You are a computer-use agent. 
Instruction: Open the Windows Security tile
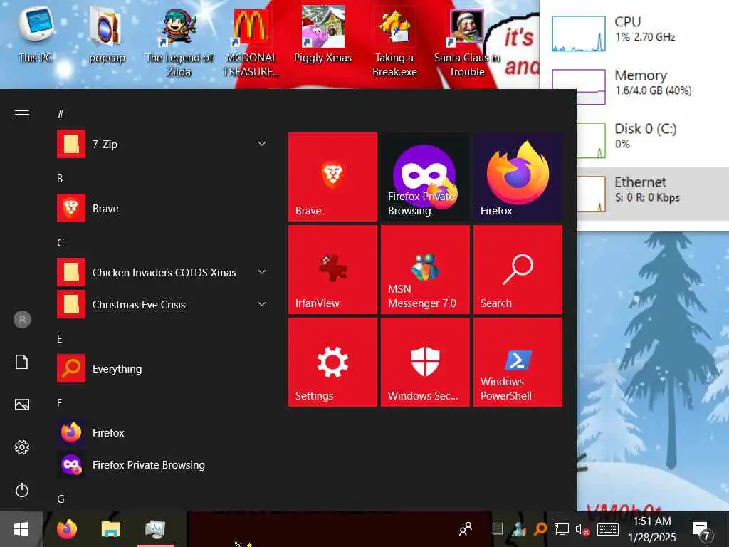[x=425, y=362]
